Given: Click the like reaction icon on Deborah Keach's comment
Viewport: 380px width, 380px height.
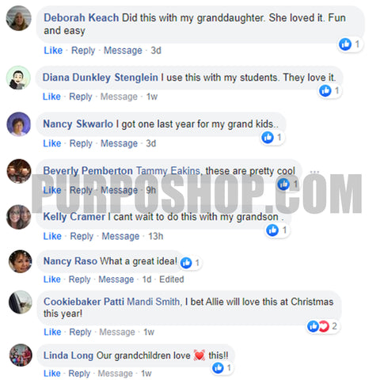Looking at the screenshot, I should 345,44.
